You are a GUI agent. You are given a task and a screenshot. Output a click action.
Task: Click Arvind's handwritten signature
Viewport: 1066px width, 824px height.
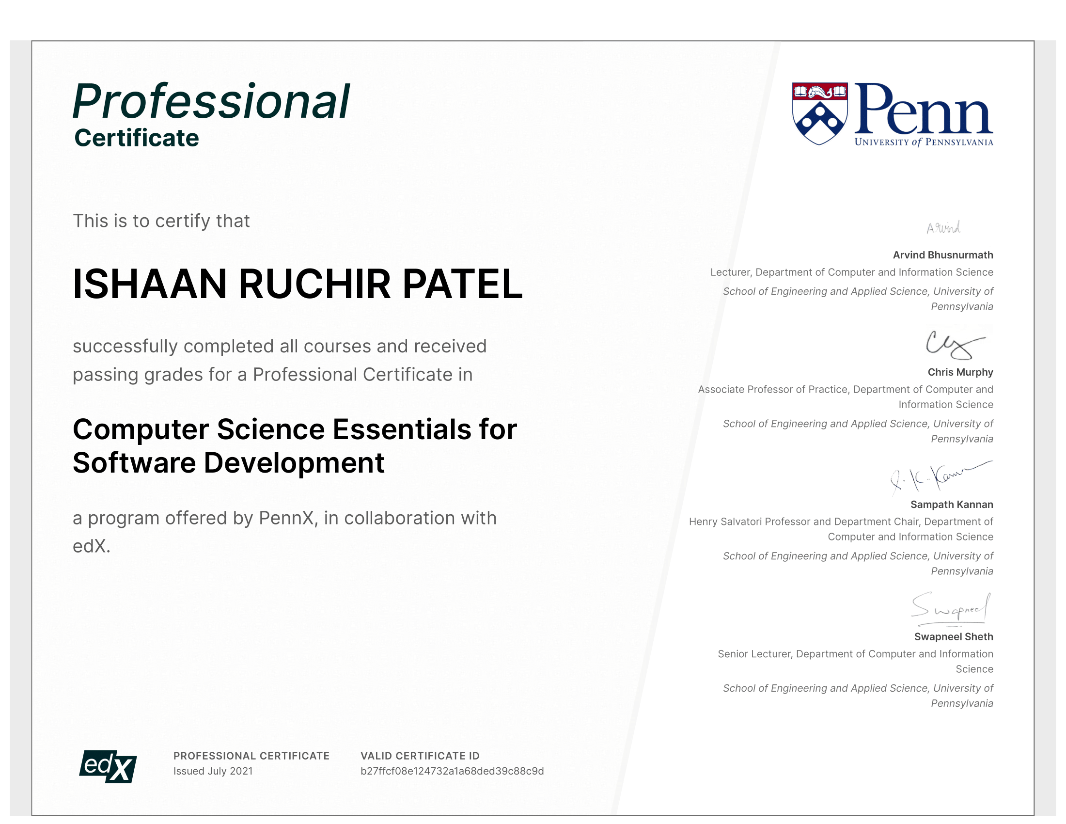pyautogui.click(x=943, y=227)
